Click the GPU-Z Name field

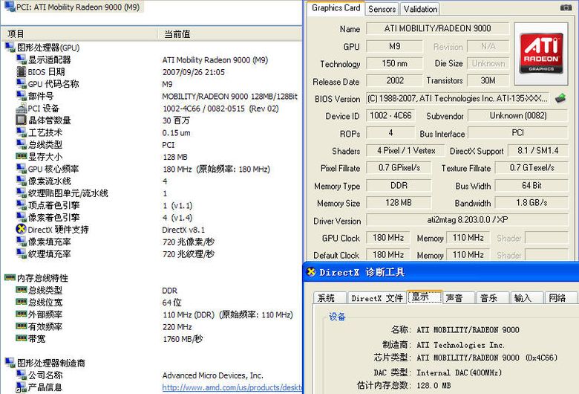coord(437,28)
